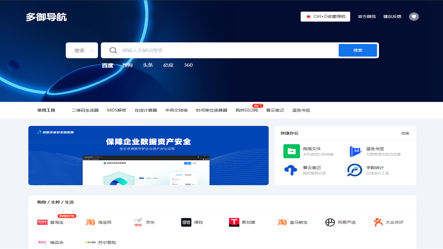Viewport: 443px width, 249px height.
Task: Expand the search type dropdown
Action: [x=82, y=50]
